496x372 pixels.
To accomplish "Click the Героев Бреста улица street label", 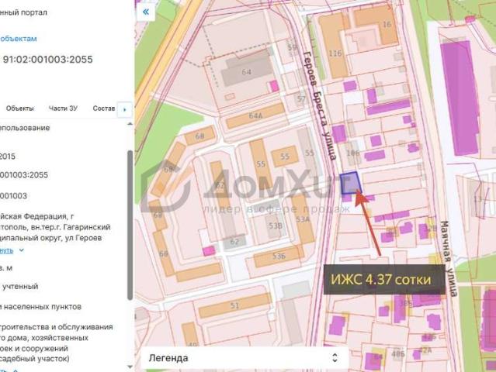I will 320,106.
